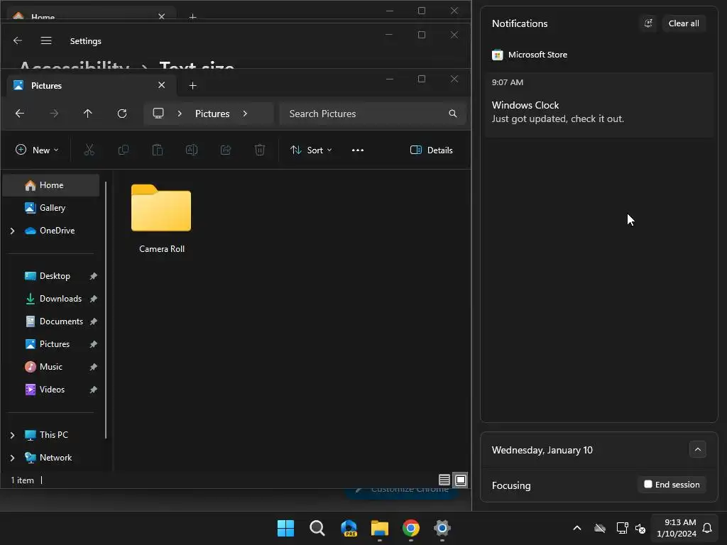Click notification bell in taskbar

(707, 528)
